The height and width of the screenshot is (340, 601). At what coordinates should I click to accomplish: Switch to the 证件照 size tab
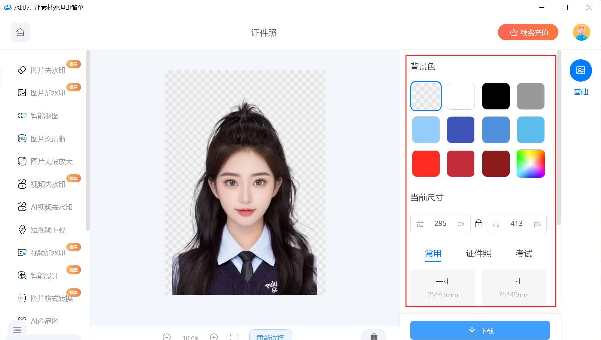coord(479,254)
